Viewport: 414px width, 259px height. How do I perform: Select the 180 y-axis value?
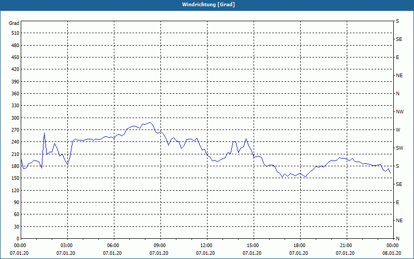[16, 166]
